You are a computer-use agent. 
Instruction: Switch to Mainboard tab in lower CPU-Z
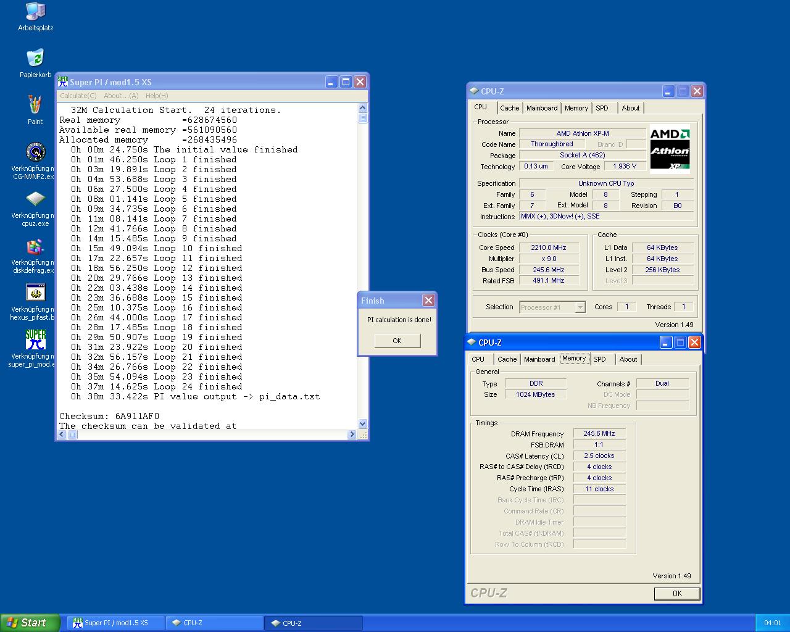pos(539,359)
